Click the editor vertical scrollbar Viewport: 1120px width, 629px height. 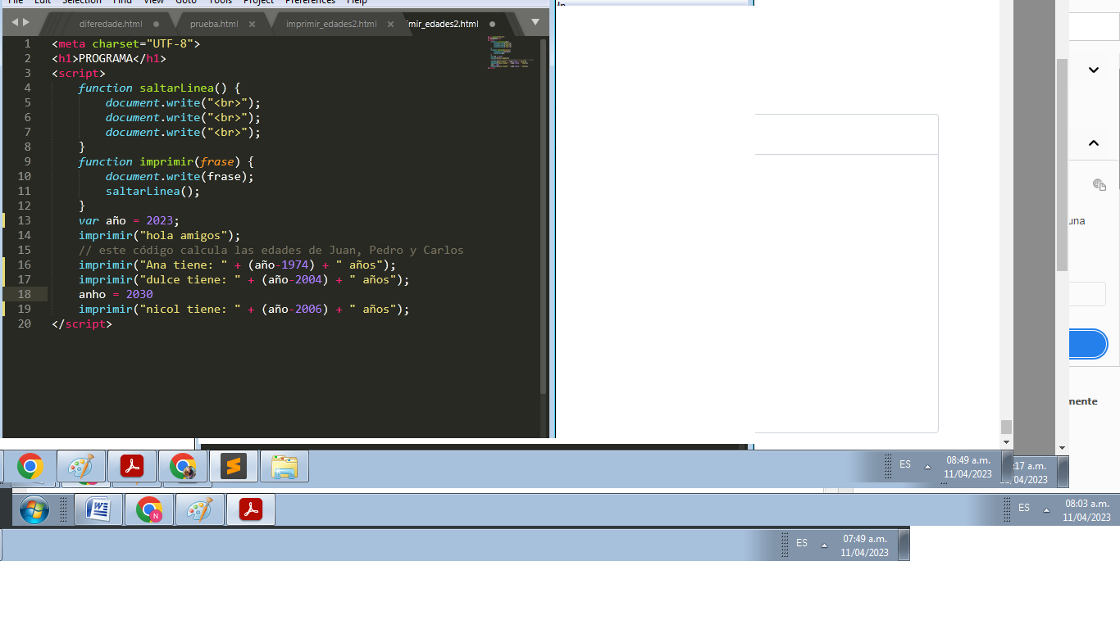click(x=543, y=215)
